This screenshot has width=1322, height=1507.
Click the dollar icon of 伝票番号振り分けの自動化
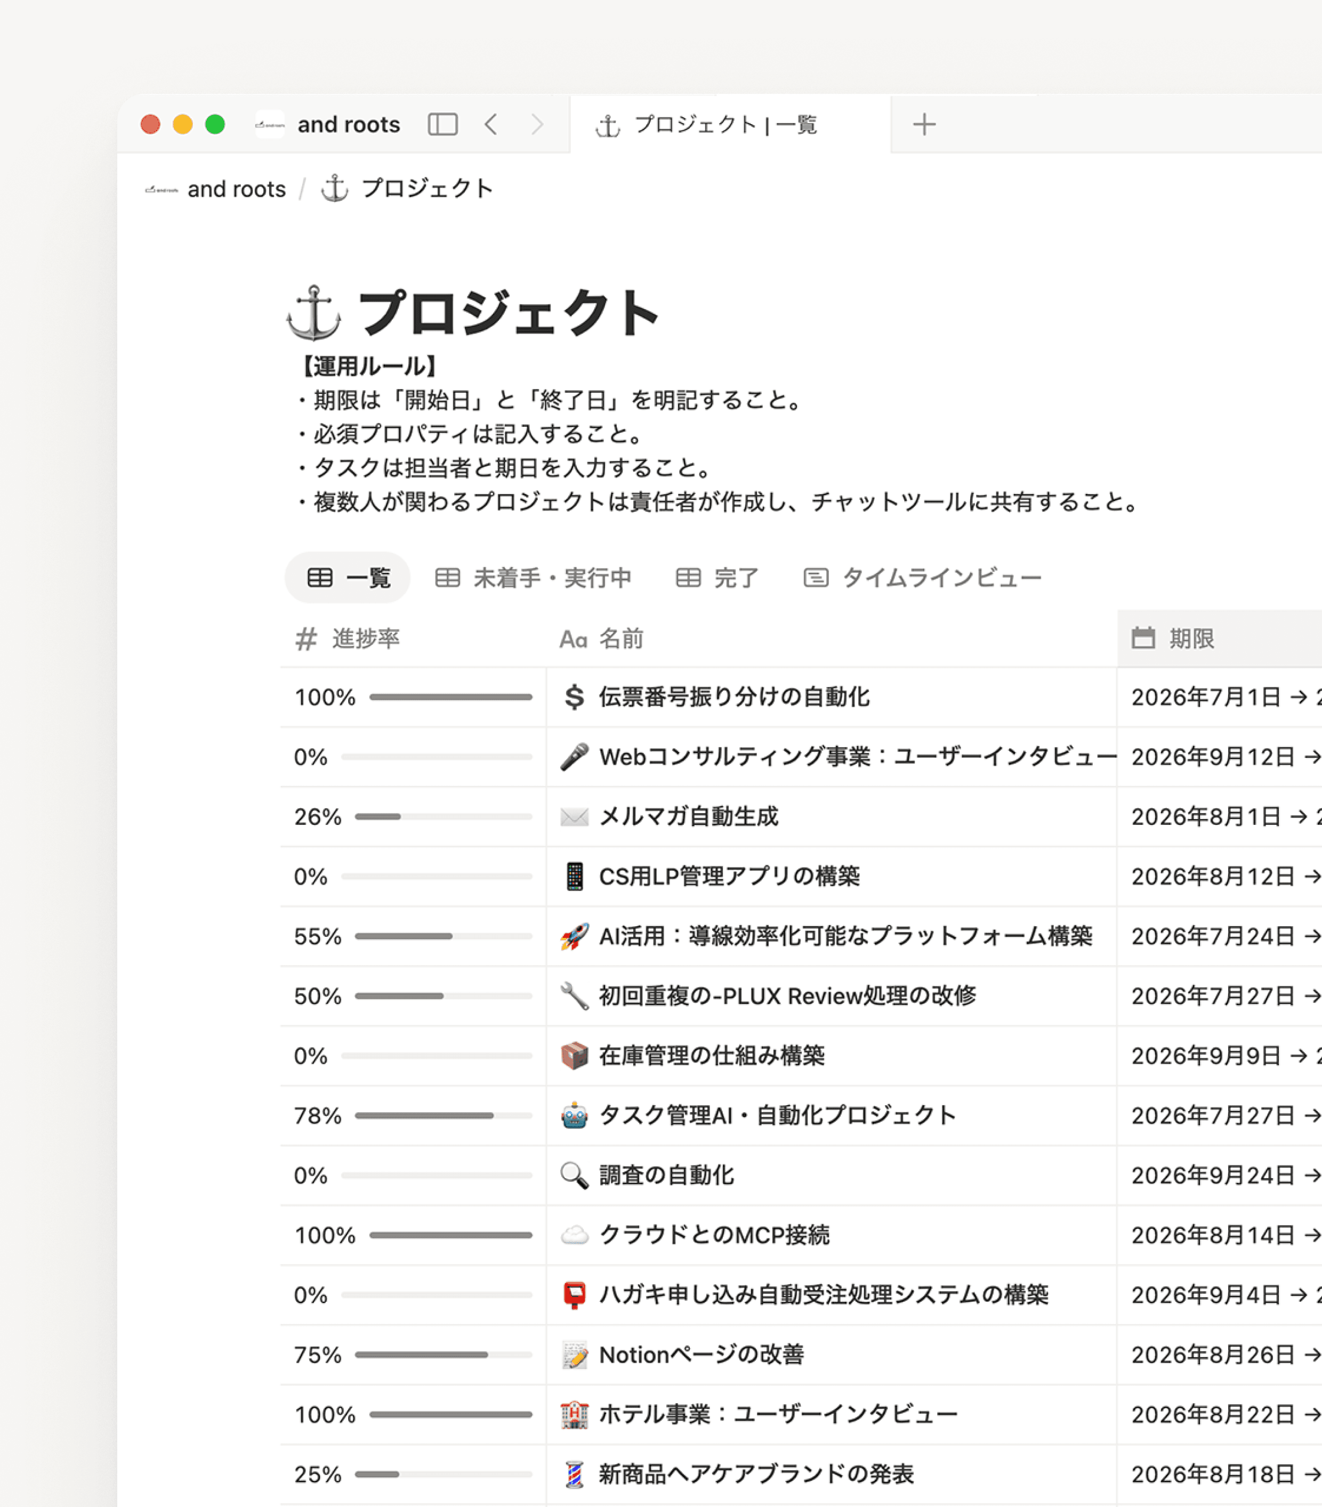pos(574,696)
